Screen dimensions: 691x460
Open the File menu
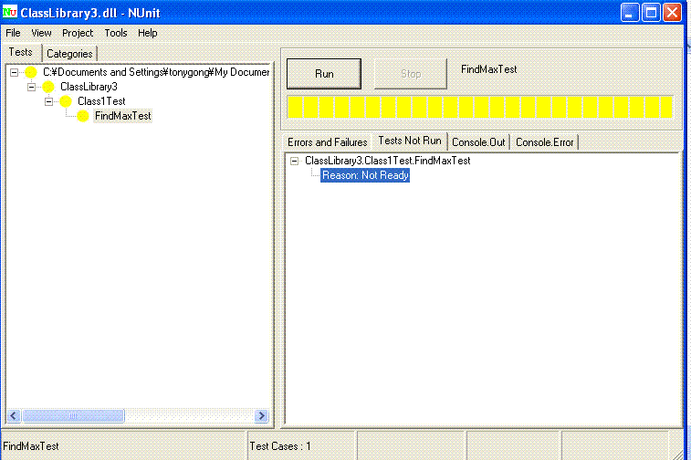click(x=13, y=33)
